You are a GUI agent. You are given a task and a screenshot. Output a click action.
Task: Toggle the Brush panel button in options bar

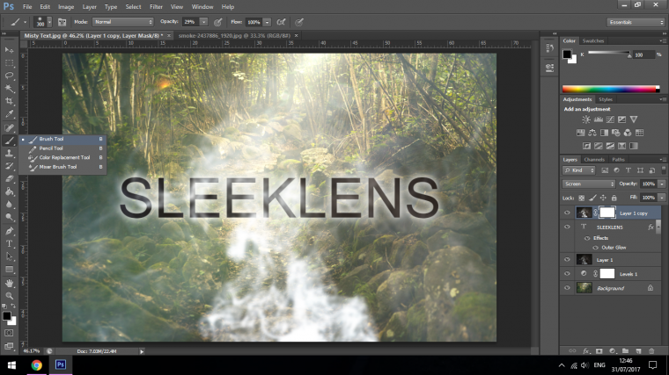click(x=62, y=22)
